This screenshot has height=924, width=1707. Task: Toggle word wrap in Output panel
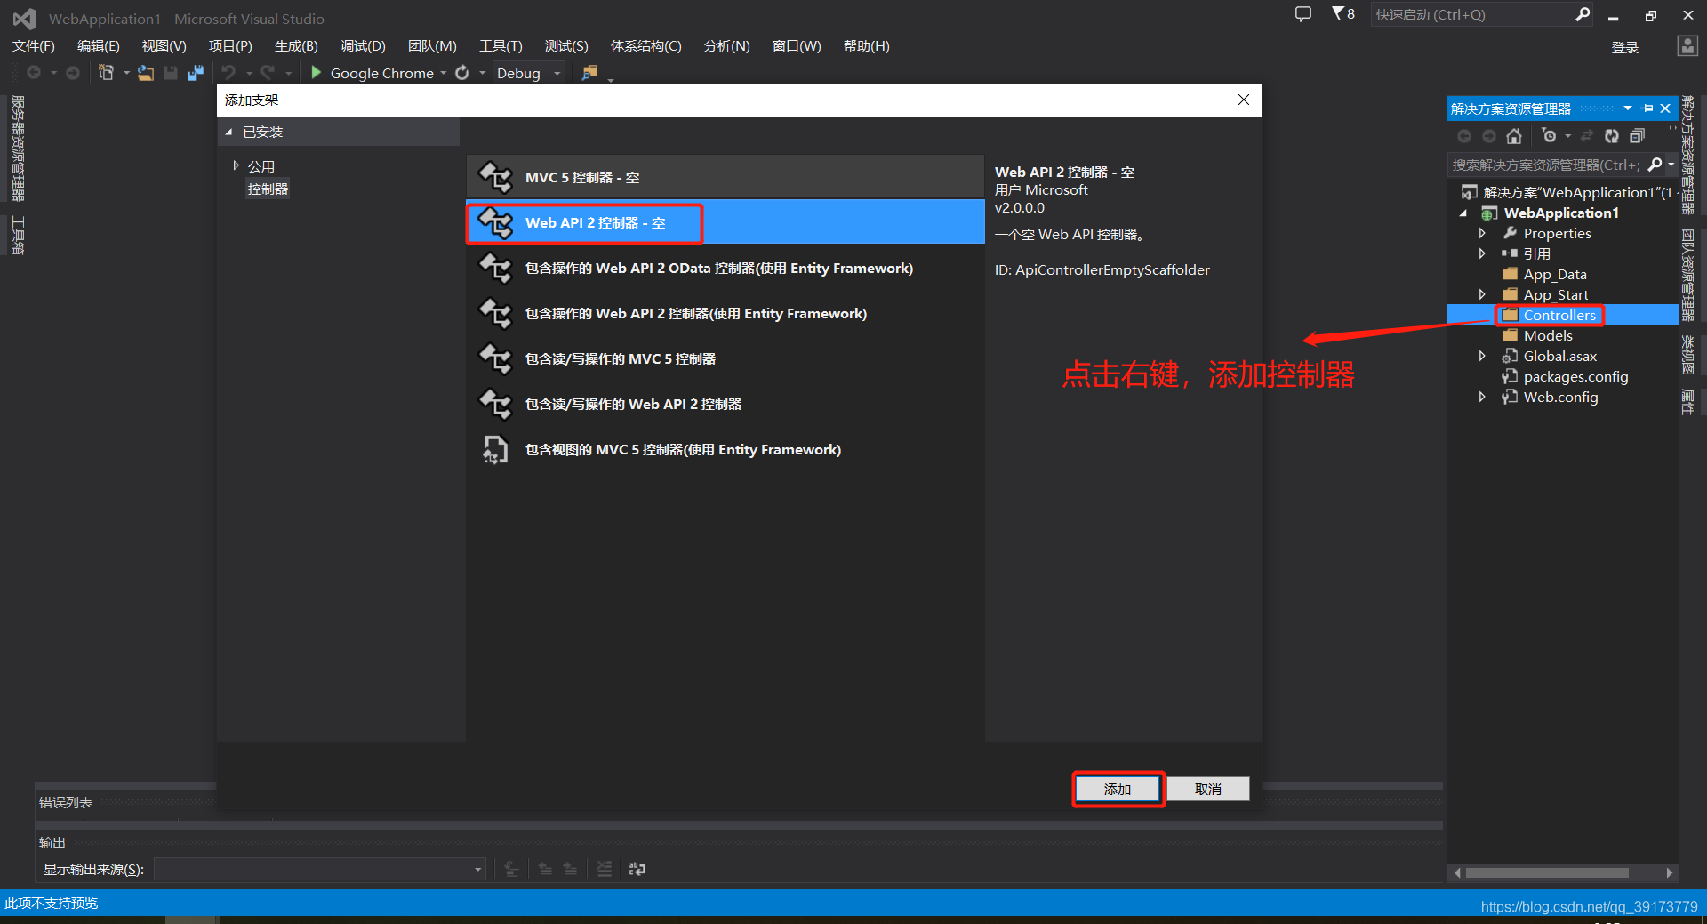(x=637, y=869)
